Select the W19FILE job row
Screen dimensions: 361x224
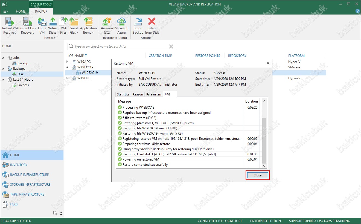tap(195, 78)
